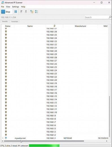The width and height of the screenshot is (112, 147).
Task: Sort by the Name column header
Action: 30,26
